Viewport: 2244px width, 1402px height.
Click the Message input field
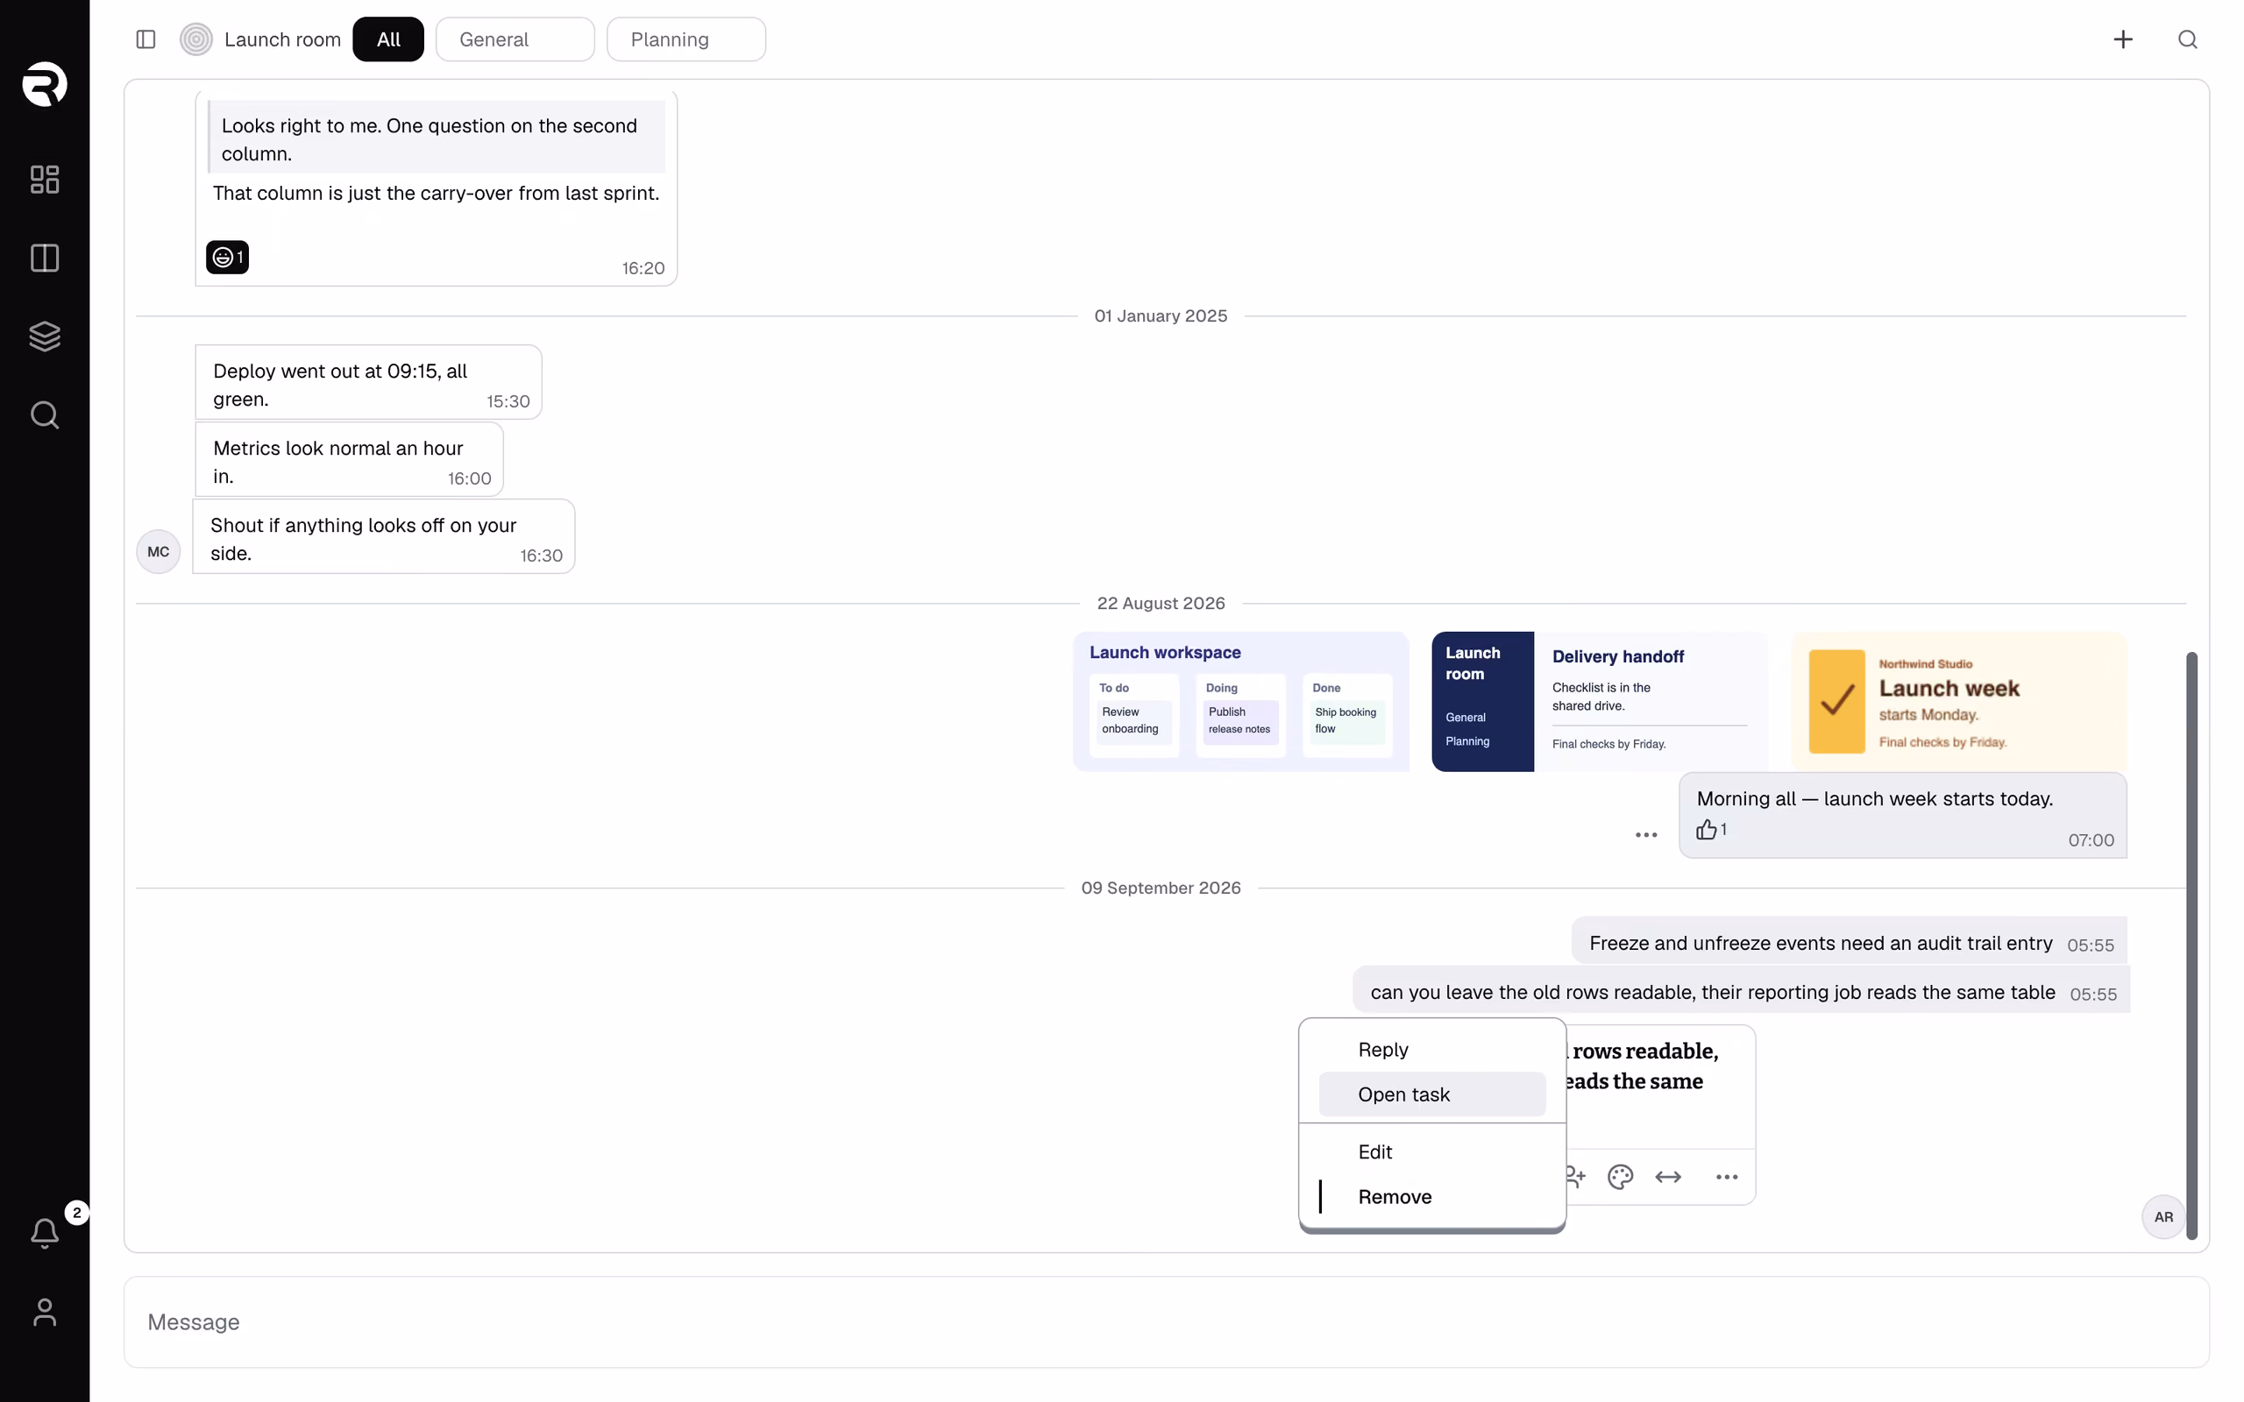(1166, 1321)
